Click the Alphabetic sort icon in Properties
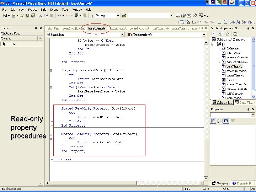Screen dimensions: 256x192 [219, 121]
